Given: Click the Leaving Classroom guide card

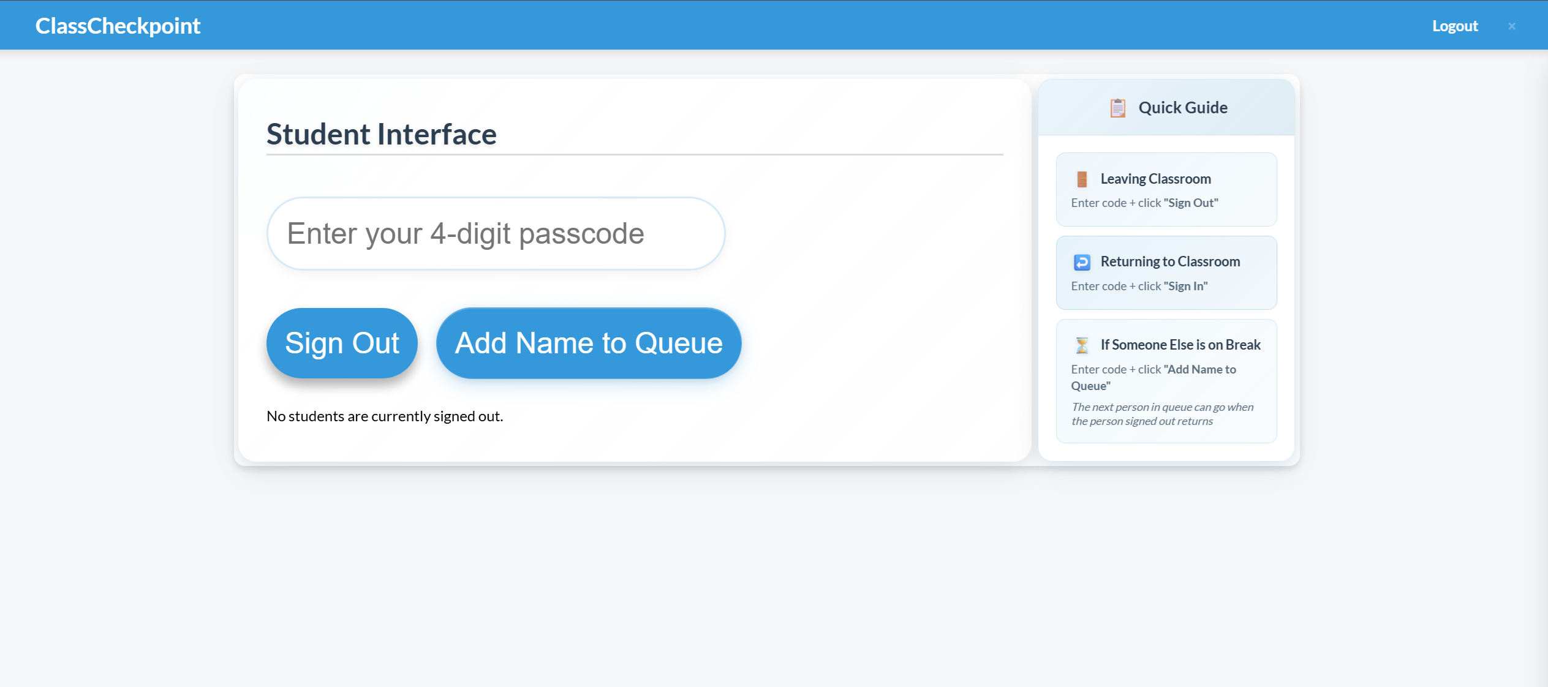Looking at the screenshot, I should (1165, 189).
